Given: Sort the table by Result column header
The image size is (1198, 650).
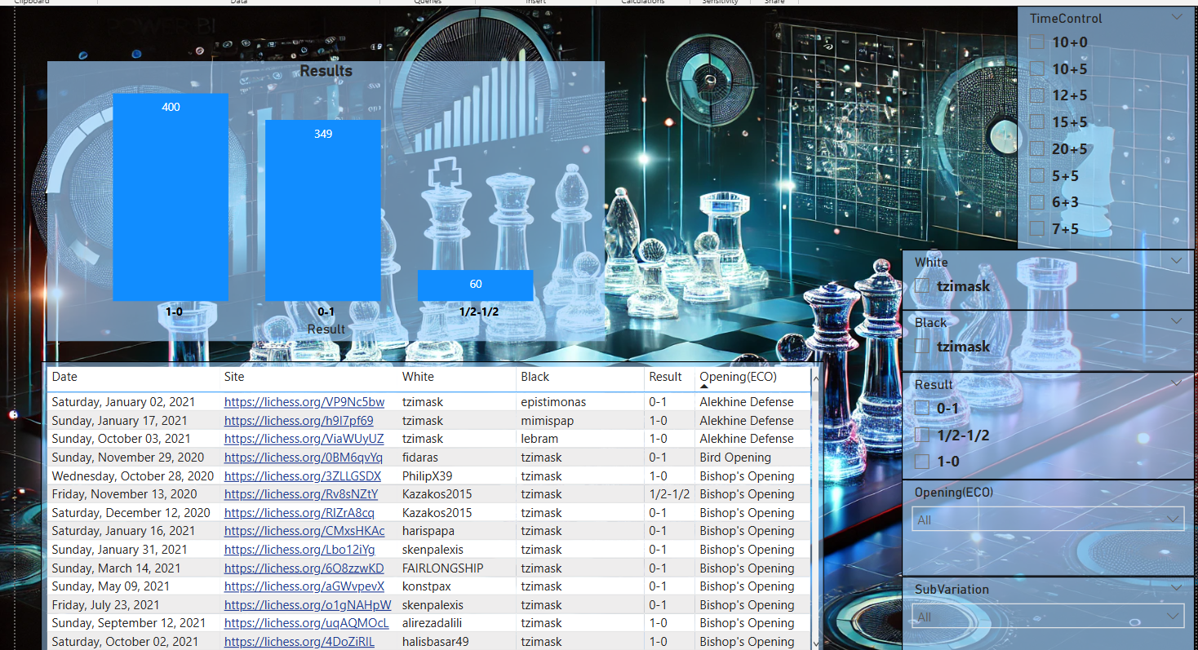Looking at the screenshot, I should tap(665, 377).
